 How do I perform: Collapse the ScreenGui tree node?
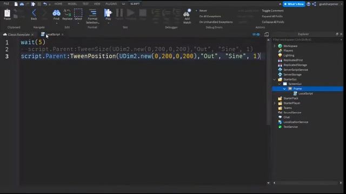(280, 84)
